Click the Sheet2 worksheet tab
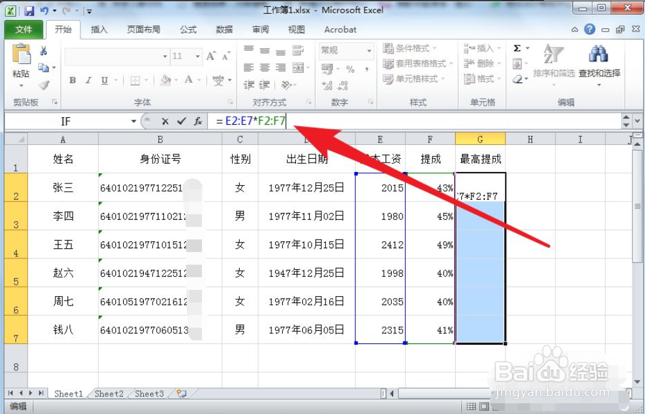The width and height of the screenshot is (645, 414). [x=108, y=393]
